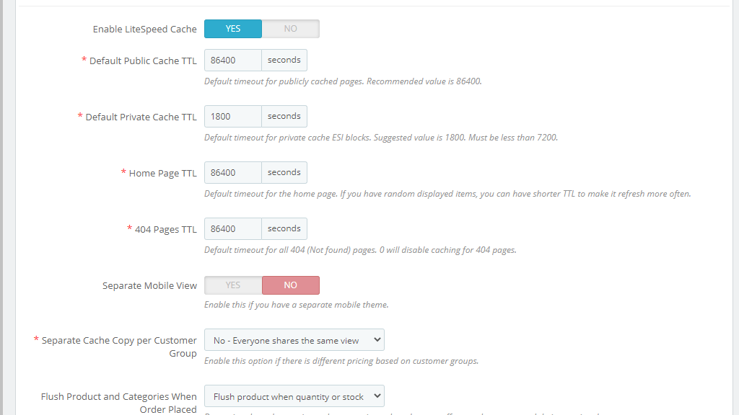Click hint 'Enable this if you have a separate mobile theme'
739x415 pixels.
(297, 305)
